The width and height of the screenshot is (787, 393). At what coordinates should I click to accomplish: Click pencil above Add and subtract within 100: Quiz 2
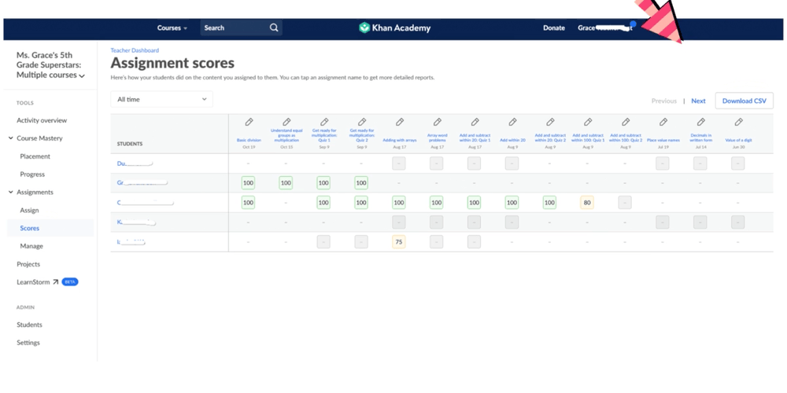pos(626,123)
